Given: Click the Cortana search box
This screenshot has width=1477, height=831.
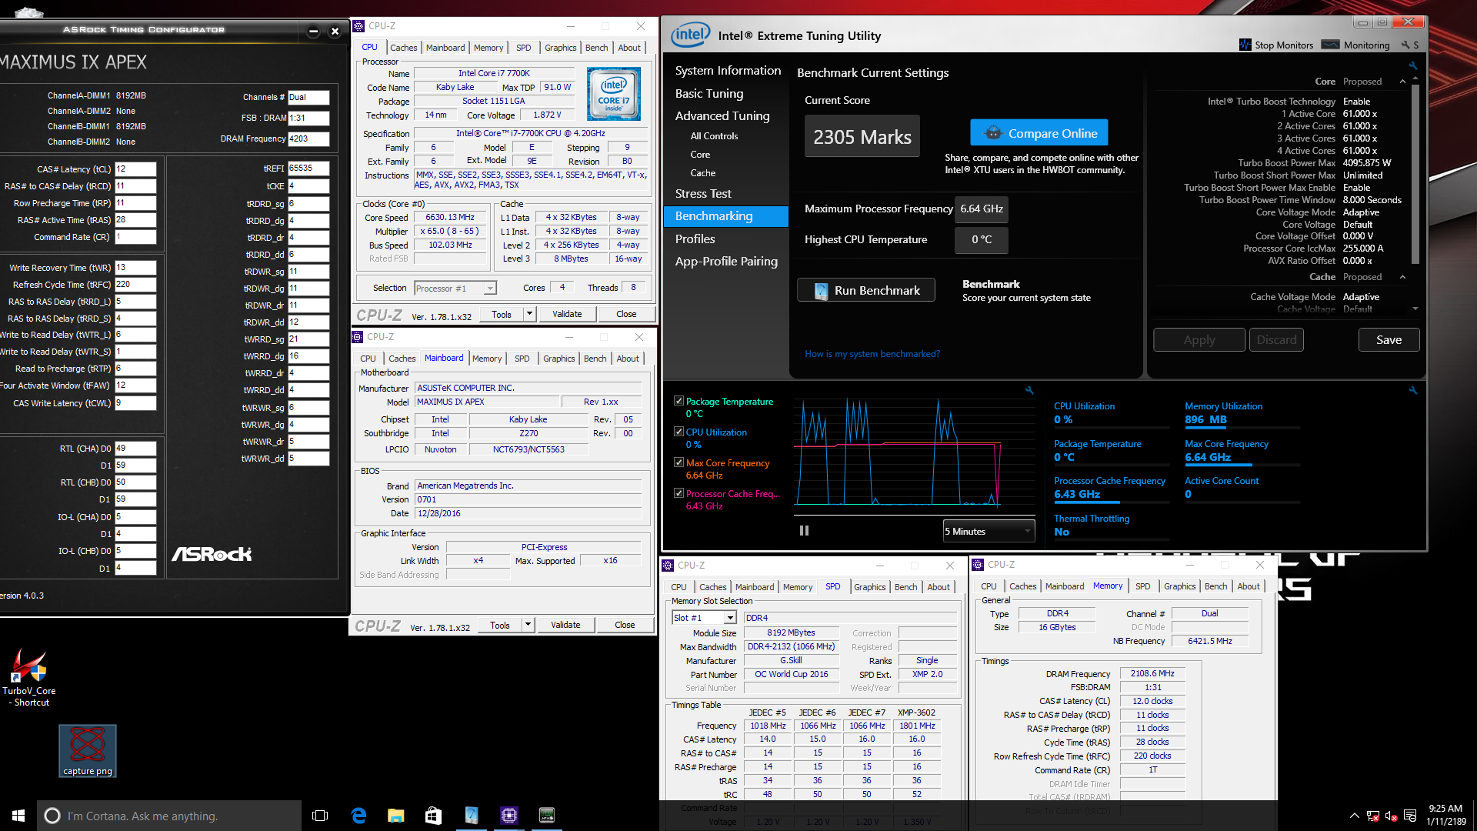Looking at the screenshot, I should [169, 816].
